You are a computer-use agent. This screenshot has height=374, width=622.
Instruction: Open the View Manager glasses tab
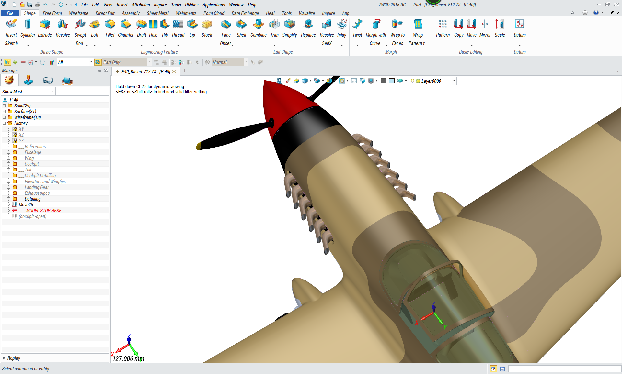click(48, 80)
